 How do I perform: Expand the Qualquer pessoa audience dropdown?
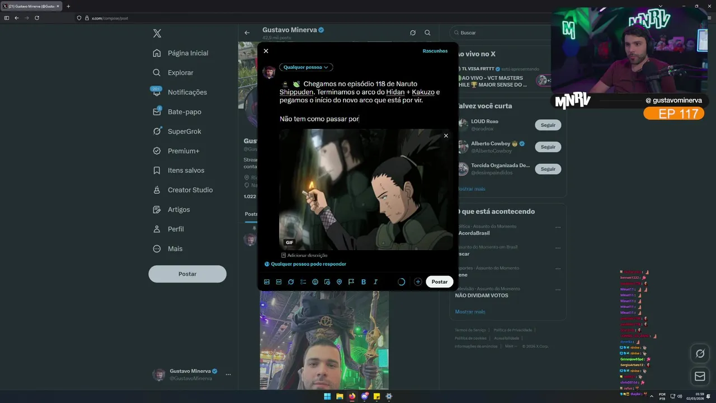(306, 67)
